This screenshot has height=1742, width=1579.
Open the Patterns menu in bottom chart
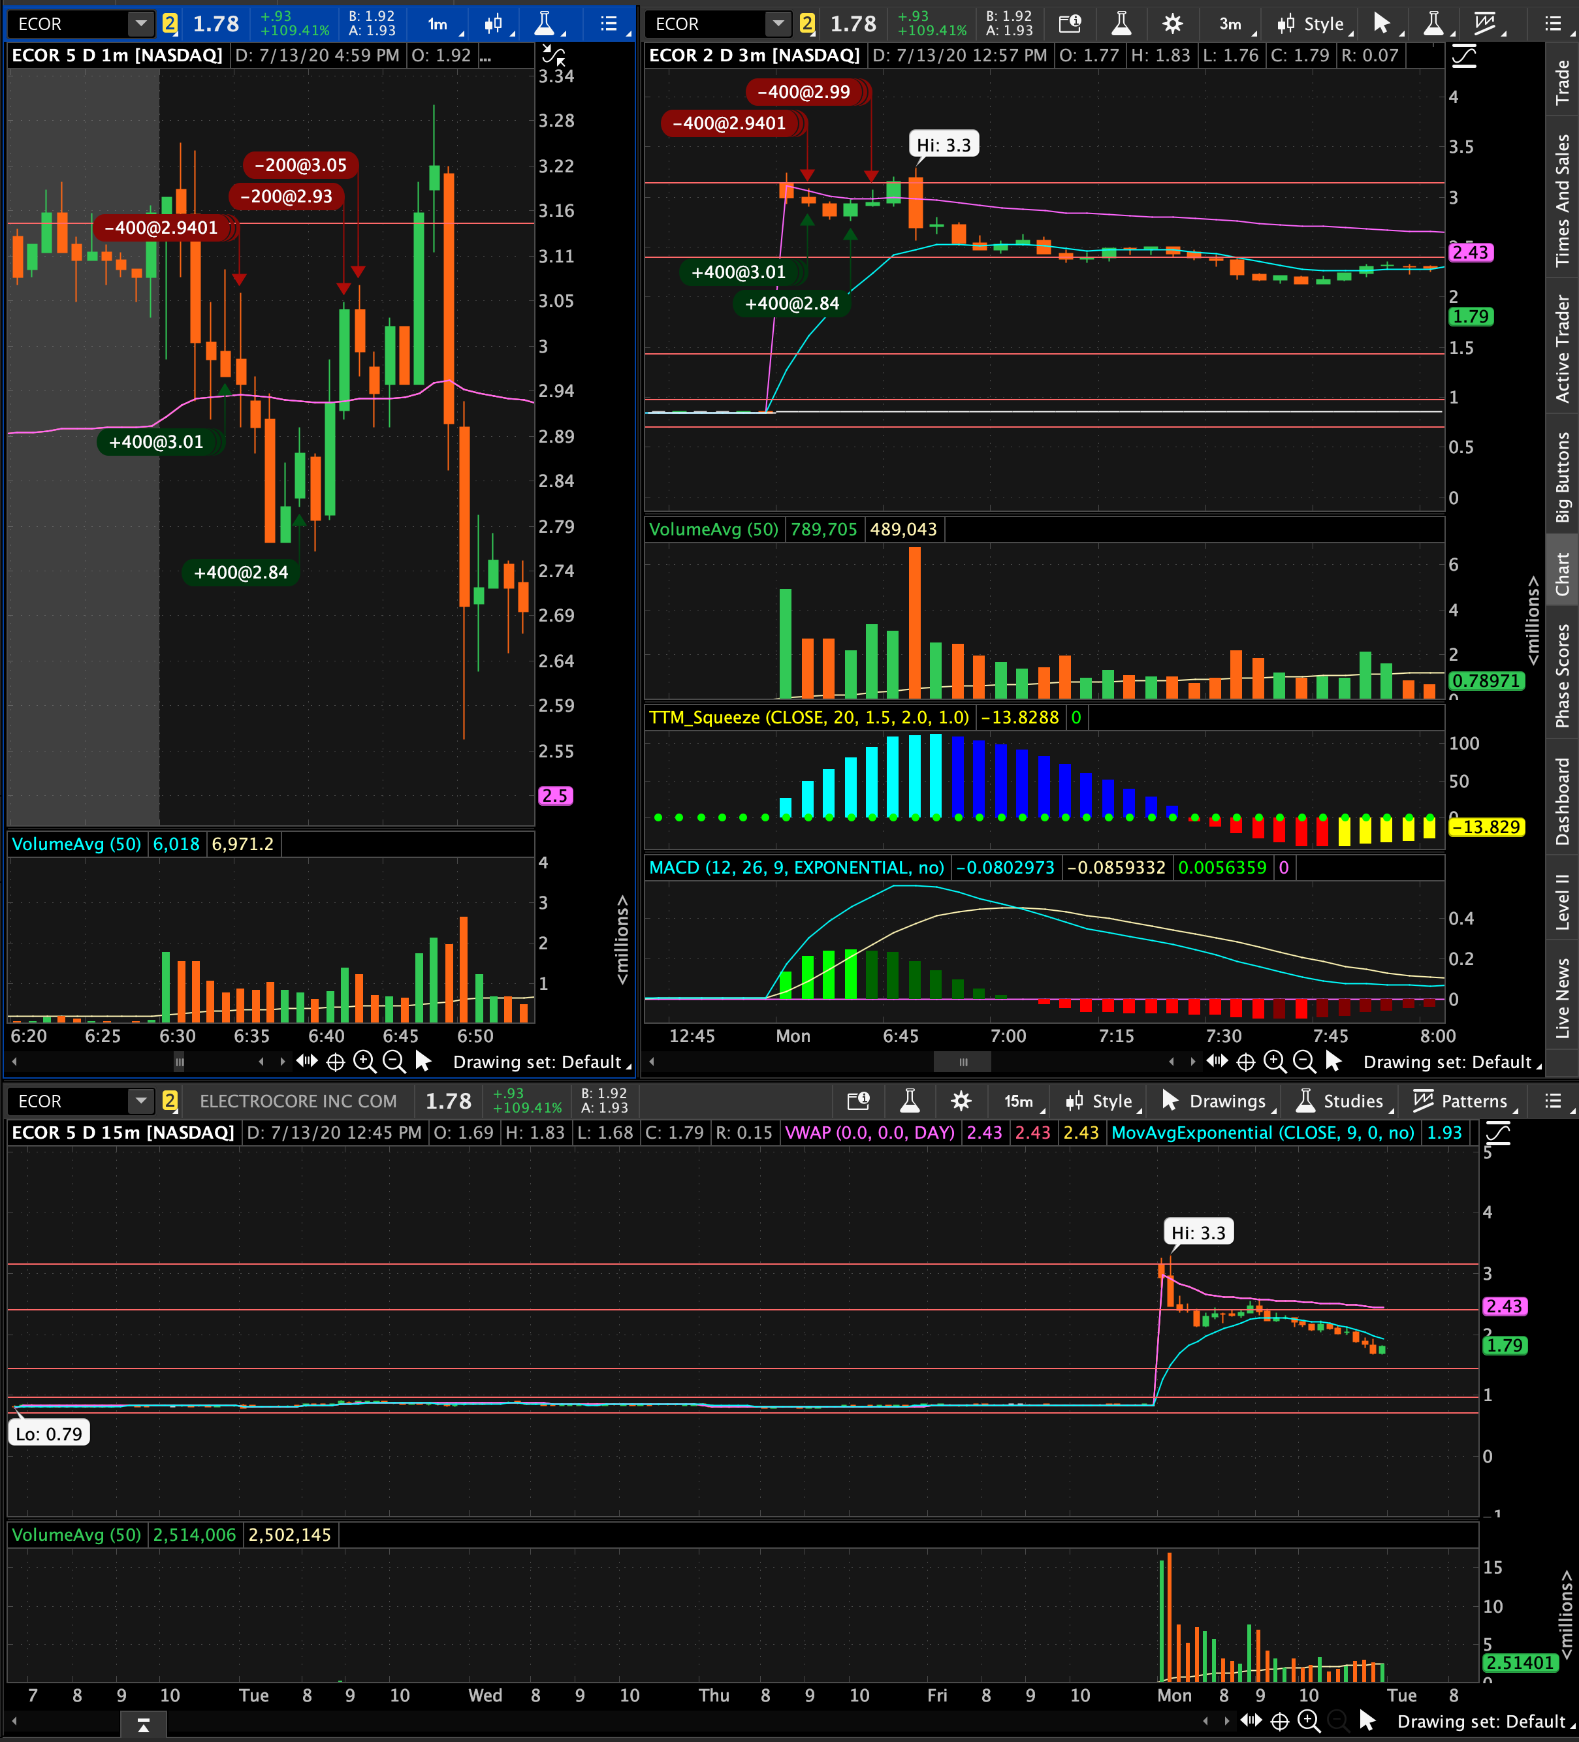pos(1462,1101)
